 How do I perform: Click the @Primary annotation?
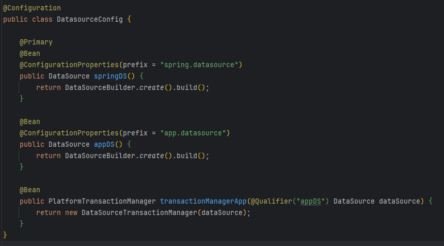coord(36,42)
